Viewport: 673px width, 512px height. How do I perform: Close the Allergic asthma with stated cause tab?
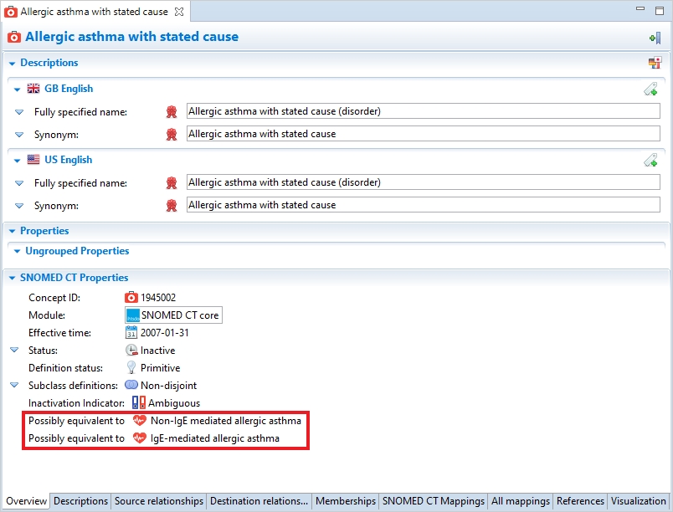click(x=178, y=12)
